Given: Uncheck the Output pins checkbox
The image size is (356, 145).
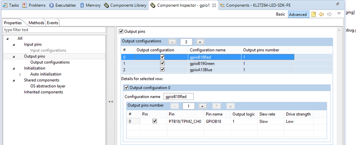Looking at the screenshot, I should (x=121, y=32).
